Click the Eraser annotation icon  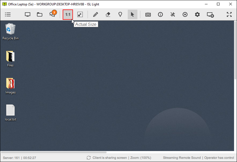point(108,14)
